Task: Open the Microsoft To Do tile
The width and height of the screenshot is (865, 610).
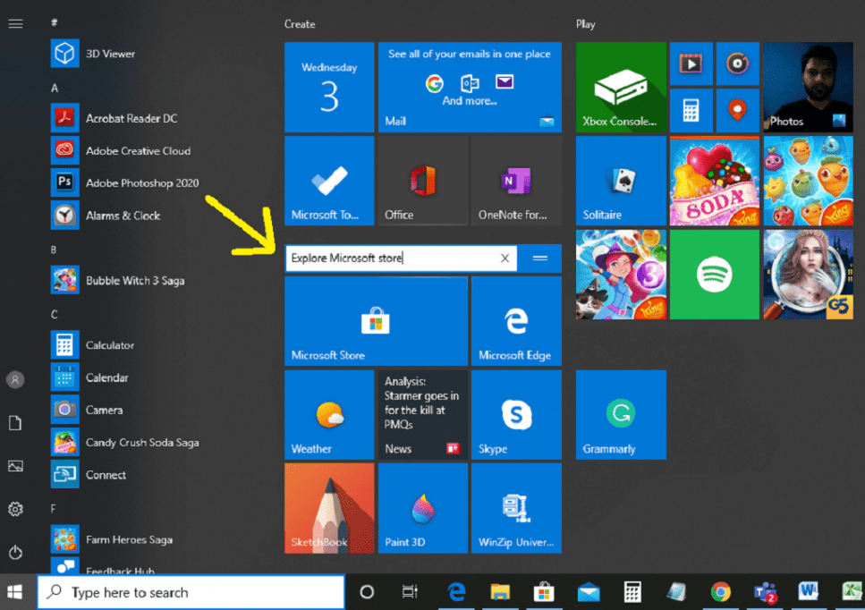Action: click(x=329, y=181)
